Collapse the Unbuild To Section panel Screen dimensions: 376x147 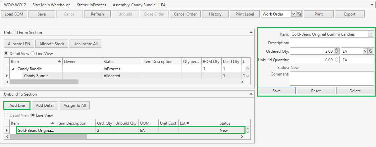[x=251, y=94]
